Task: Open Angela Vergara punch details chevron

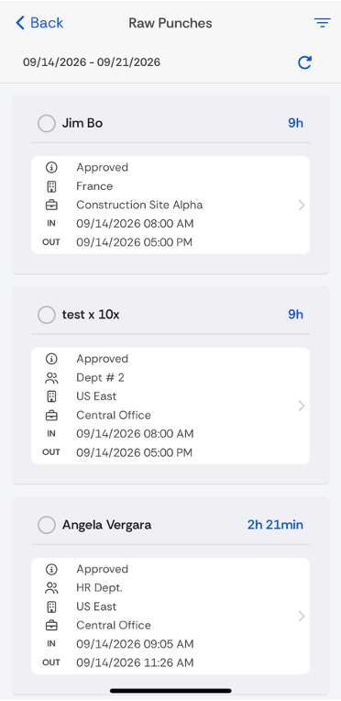Action: click(x=302, y=617)
